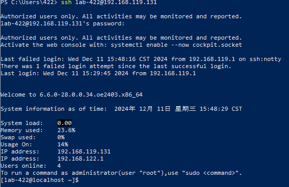The height and width of the screenshot is (187, 289).
Task: Click the lab-422@192.168.119.131 host argument
Action: click(x=116, y=2)
